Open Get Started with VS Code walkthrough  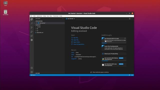(x=114, y=40)
